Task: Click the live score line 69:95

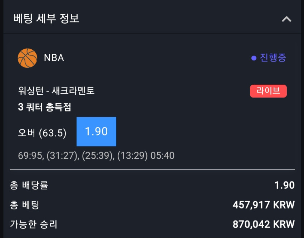Action: coord(30,155)
